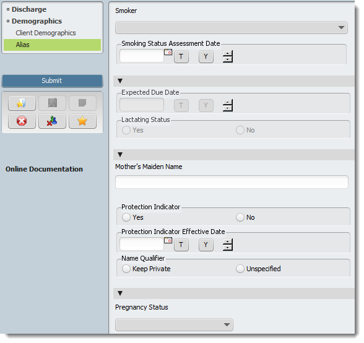Adjust Smoking Status Assessment Date stepper
This screenshot has width=364, height=343.
pyautogui.click(x=228, y=56)
